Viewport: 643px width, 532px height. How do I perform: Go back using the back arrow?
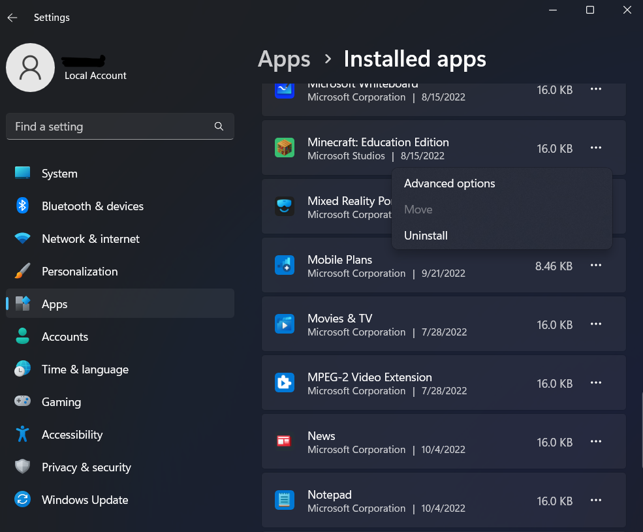[12, 18]
